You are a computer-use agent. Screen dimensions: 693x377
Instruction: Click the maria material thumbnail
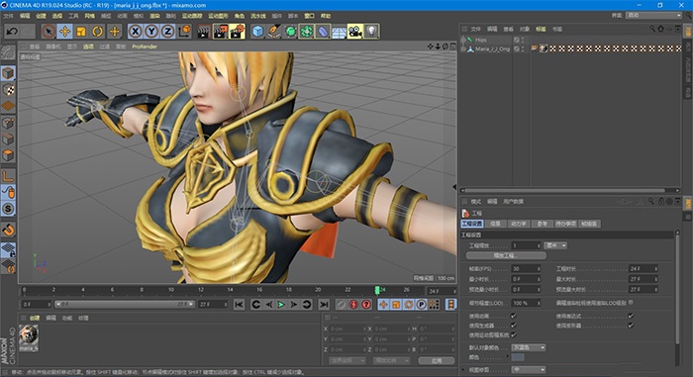[x=29, y=335]
